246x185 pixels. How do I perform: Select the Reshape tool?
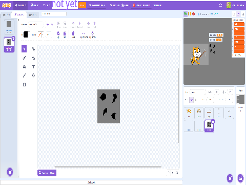click(33, 49)
